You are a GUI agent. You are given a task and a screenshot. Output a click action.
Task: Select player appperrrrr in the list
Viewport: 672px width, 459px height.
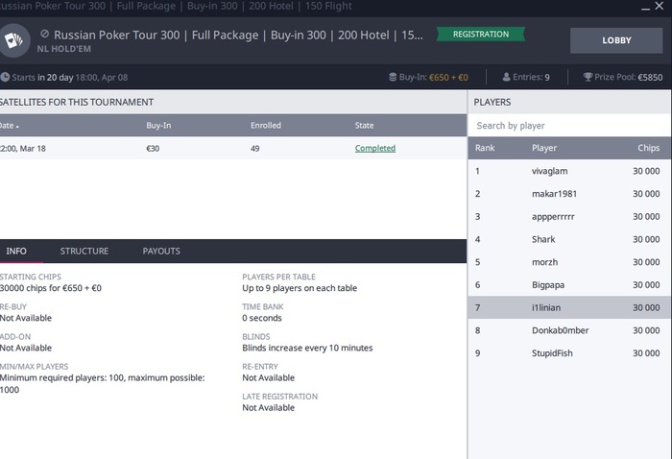point(569,216)
